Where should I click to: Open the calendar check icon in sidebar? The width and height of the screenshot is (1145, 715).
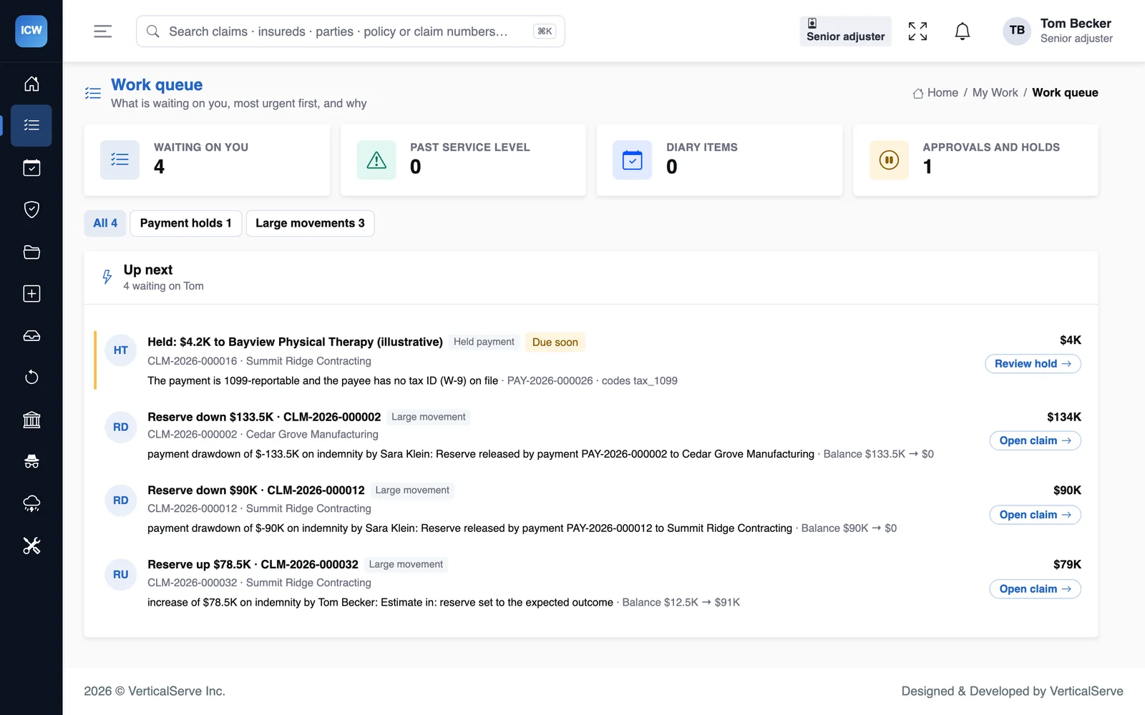(31, 168)
